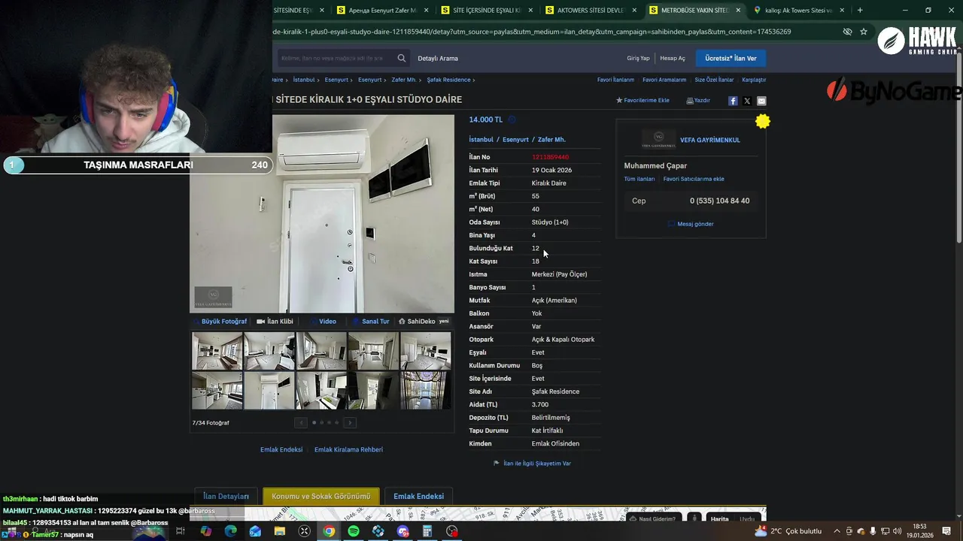Screen dimensions: 963x541
Task: Click the weather widget showing 2°C Çok bulutlu
Action: pyautogui.click(x=788, y=531)
